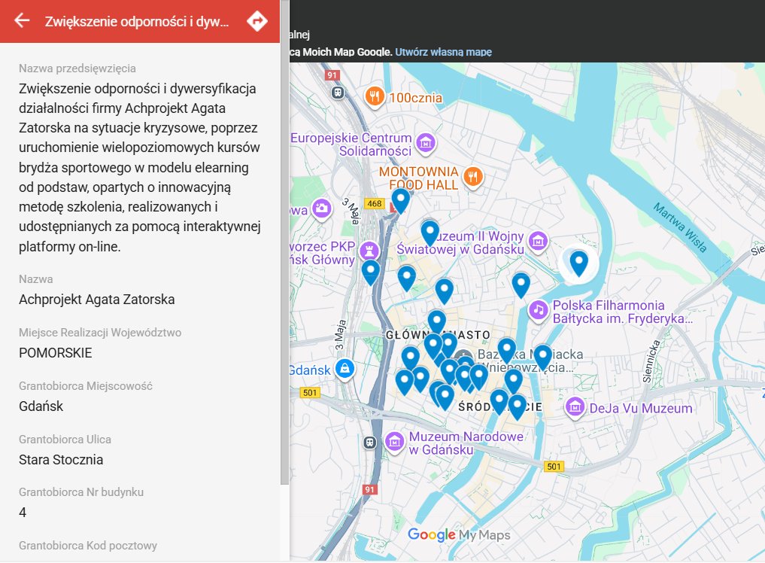Image resolution: width=765 pixels, height=563 pixels.
Task: Select the DeJa Vu Muzeum icon
Action: pos(575,406)
